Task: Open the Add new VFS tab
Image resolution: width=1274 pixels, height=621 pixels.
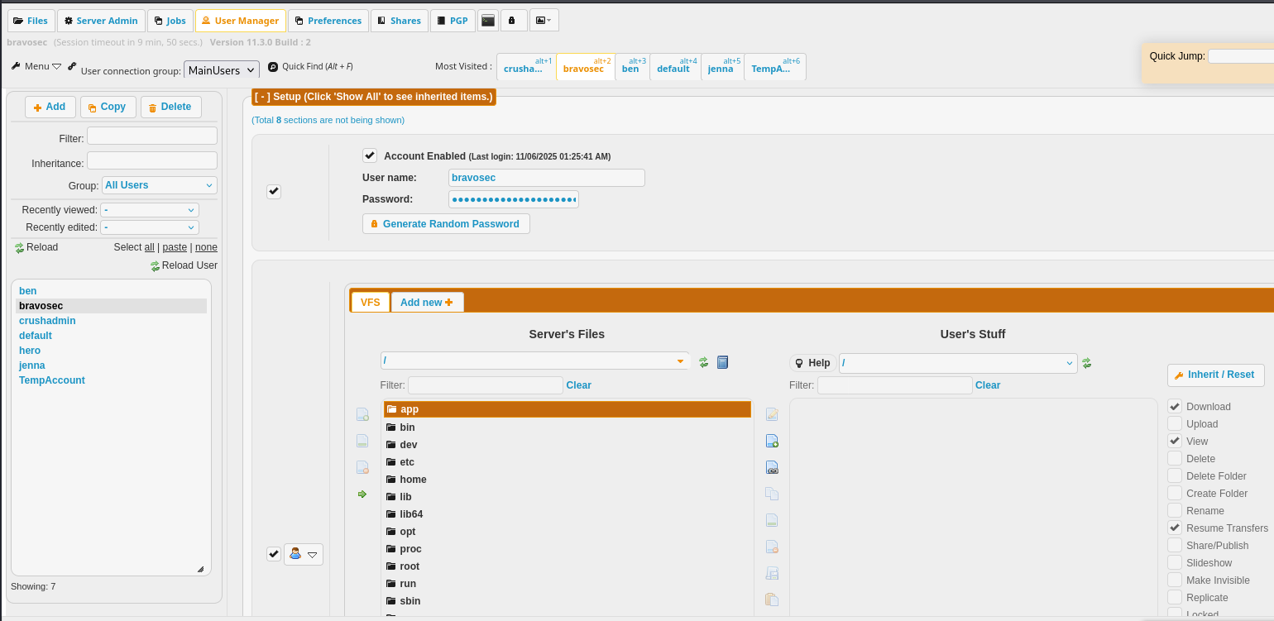Action: [x=426, y=303]
